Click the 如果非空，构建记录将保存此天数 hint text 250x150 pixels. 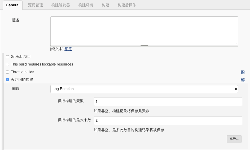(x=121, y=111)
